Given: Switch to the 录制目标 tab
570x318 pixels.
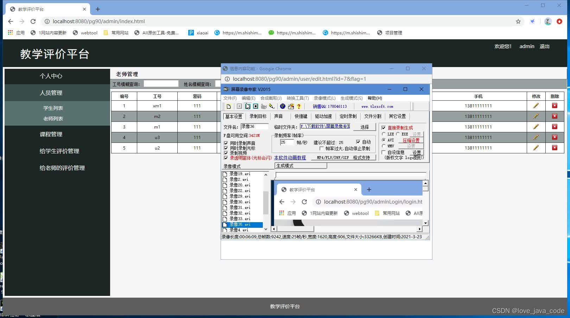Looking at the screenshot, I should [x=258, y=116].
